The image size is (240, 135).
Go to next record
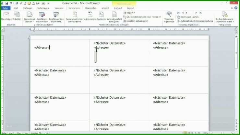point(196,13)
